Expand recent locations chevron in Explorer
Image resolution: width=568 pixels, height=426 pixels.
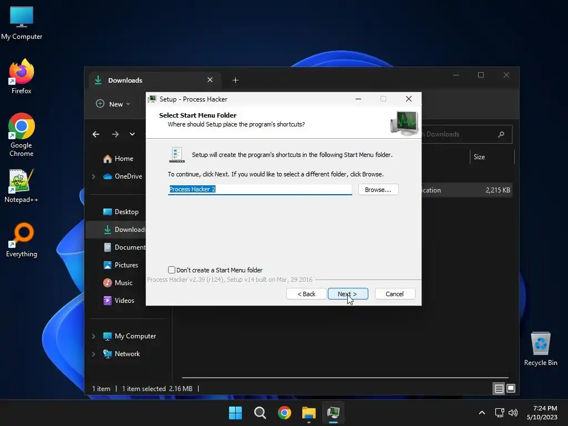132,134
